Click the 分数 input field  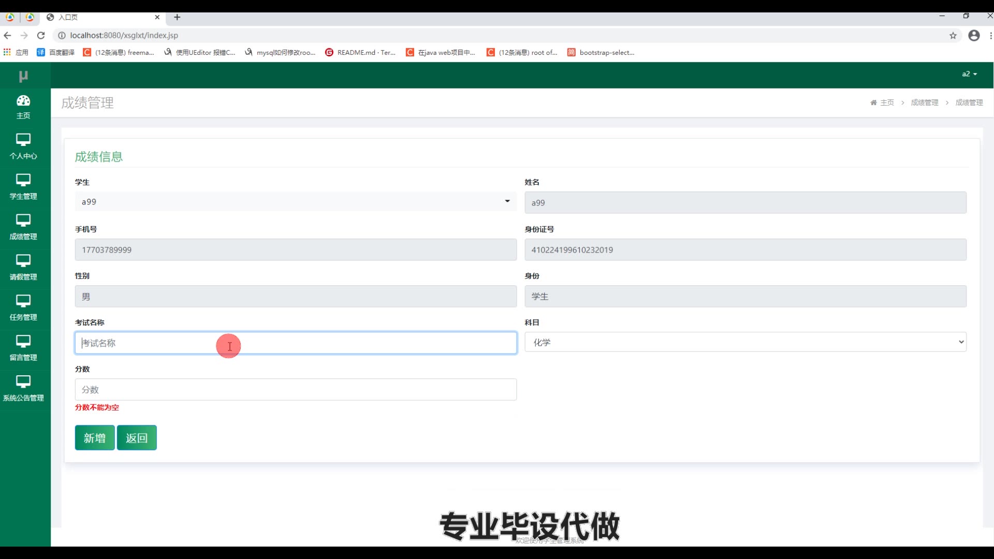coord(296,389)
